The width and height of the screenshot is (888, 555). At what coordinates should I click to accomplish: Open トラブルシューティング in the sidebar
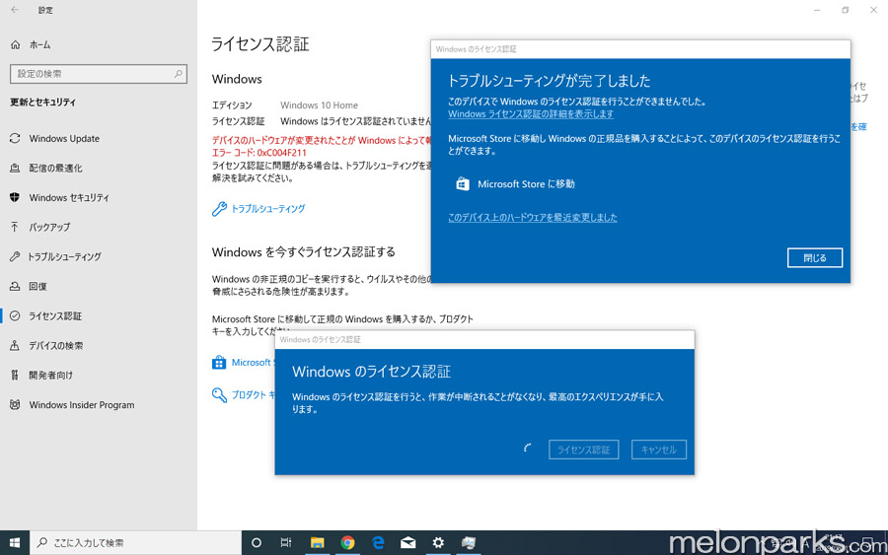point(64,257)
